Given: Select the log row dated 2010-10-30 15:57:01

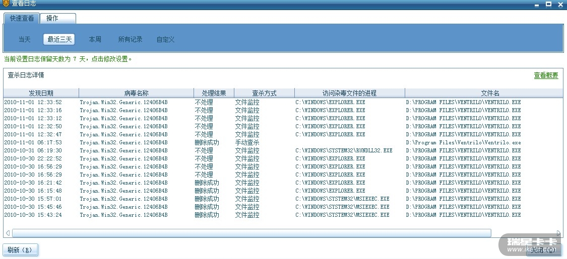Looking at the screenshot, I should [x=283, y=199].
